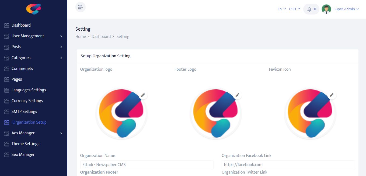The height and width of the screenshot is (176, 366).
Task: Expand the User Management submenu
Action: pos(61,36)
